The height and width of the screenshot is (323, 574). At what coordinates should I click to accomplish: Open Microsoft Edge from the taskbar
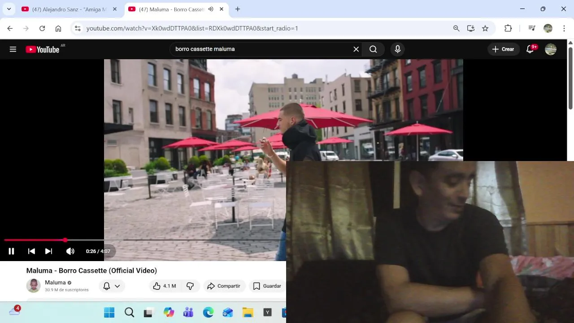pyautogui.click(x=208, y=312)
